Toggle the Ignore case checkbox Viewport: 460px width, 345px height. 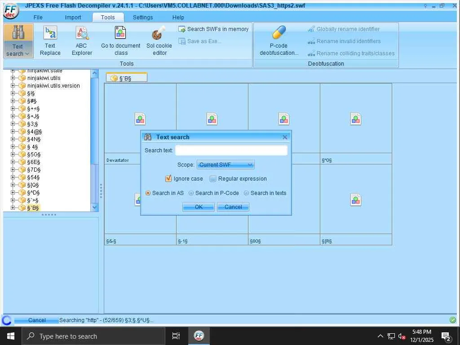click(x=168, y=178)
